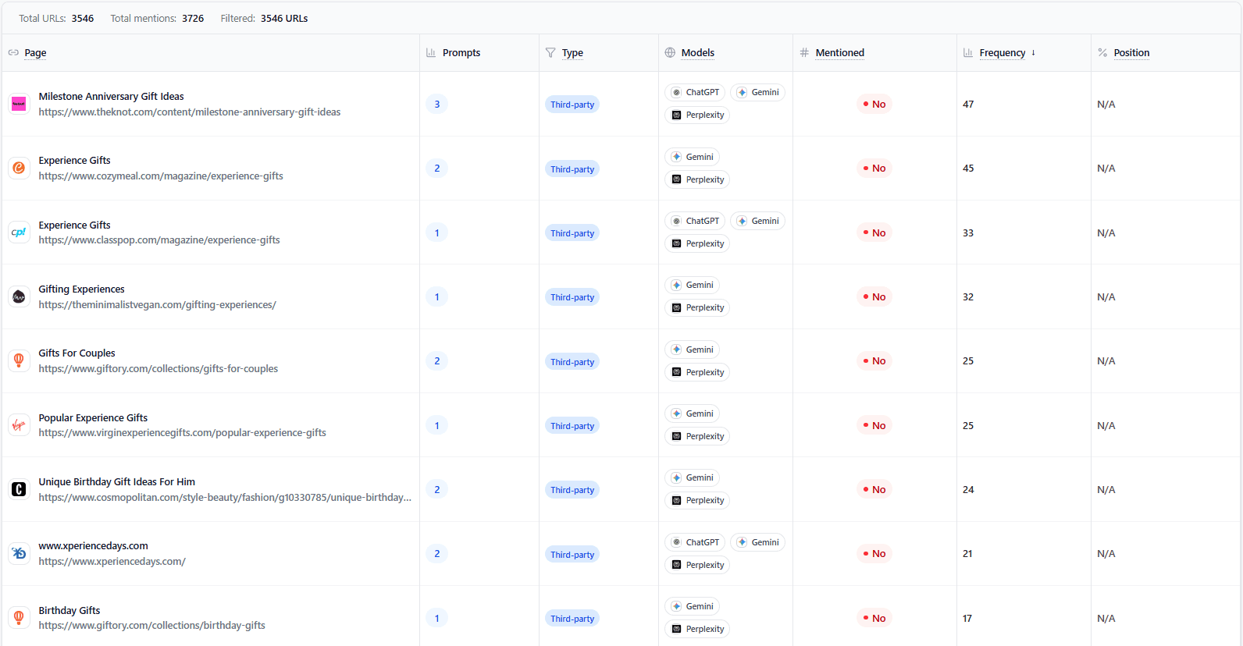
Task: Sort by Frequency column header
Action: coord(1003,52)
